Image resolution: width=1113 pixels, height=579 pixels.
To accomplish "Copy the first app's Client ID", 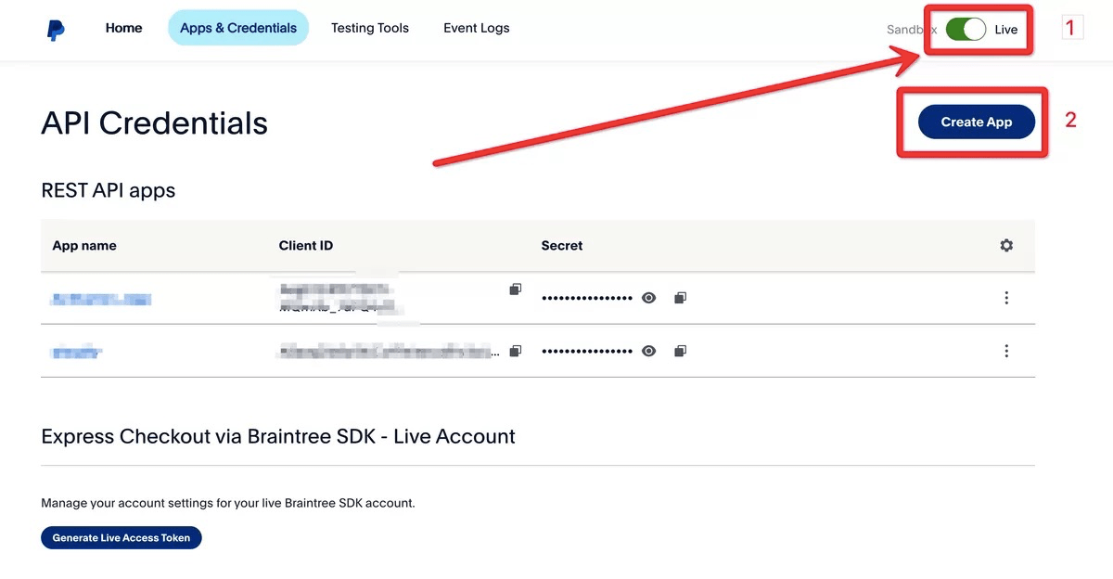I will [515, 289].
